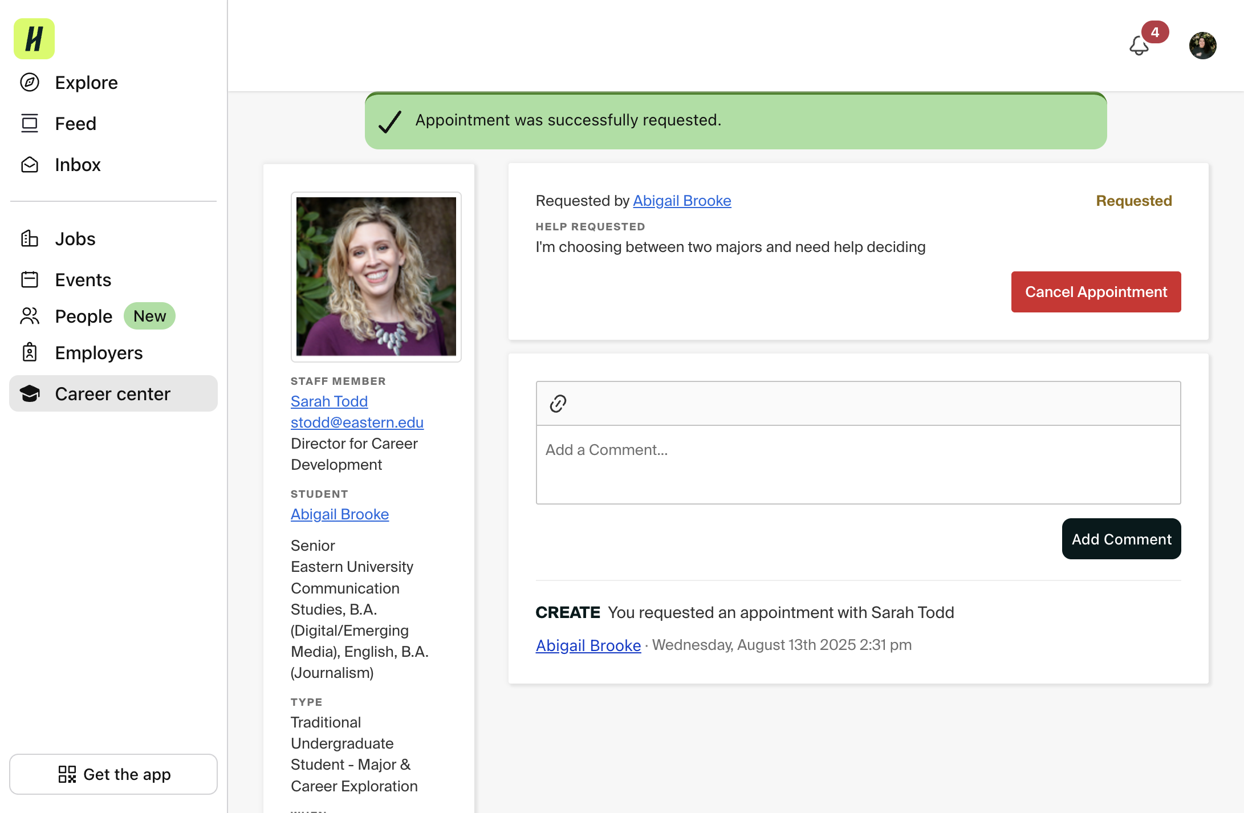This screenshot has height=813, width=1244.
Task: Open Events label in sidebar
Action: click(x=83, y=280)
